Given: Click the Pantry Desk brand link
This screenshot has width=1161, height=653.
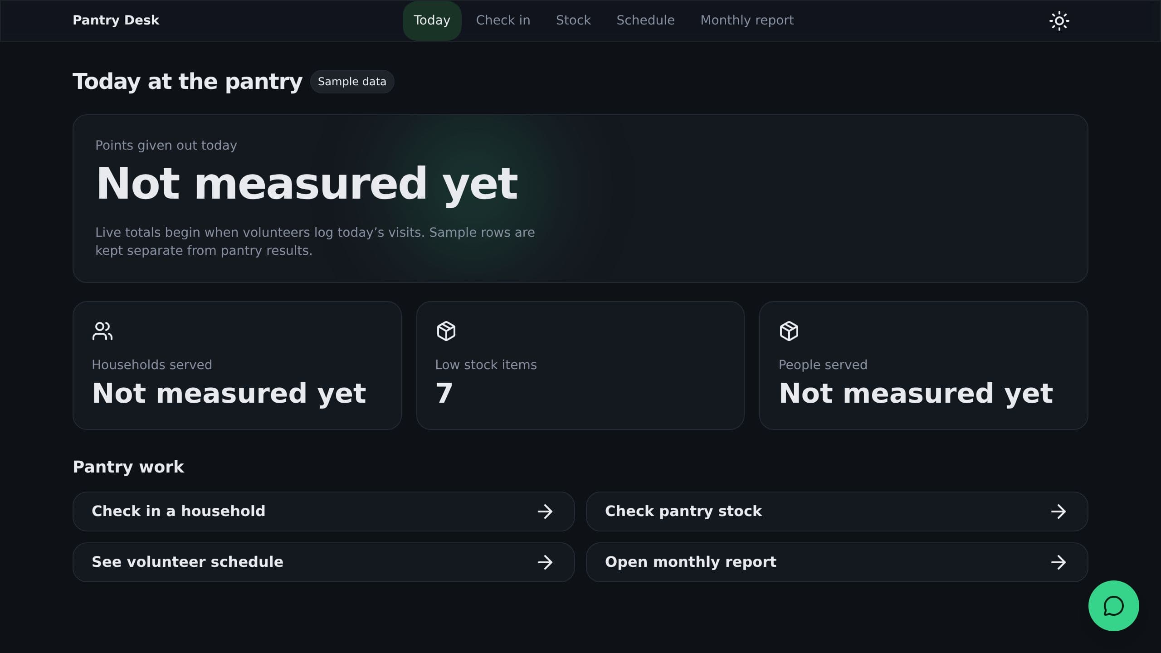Looking at the screenshot, I should click(x=116, y=20).
